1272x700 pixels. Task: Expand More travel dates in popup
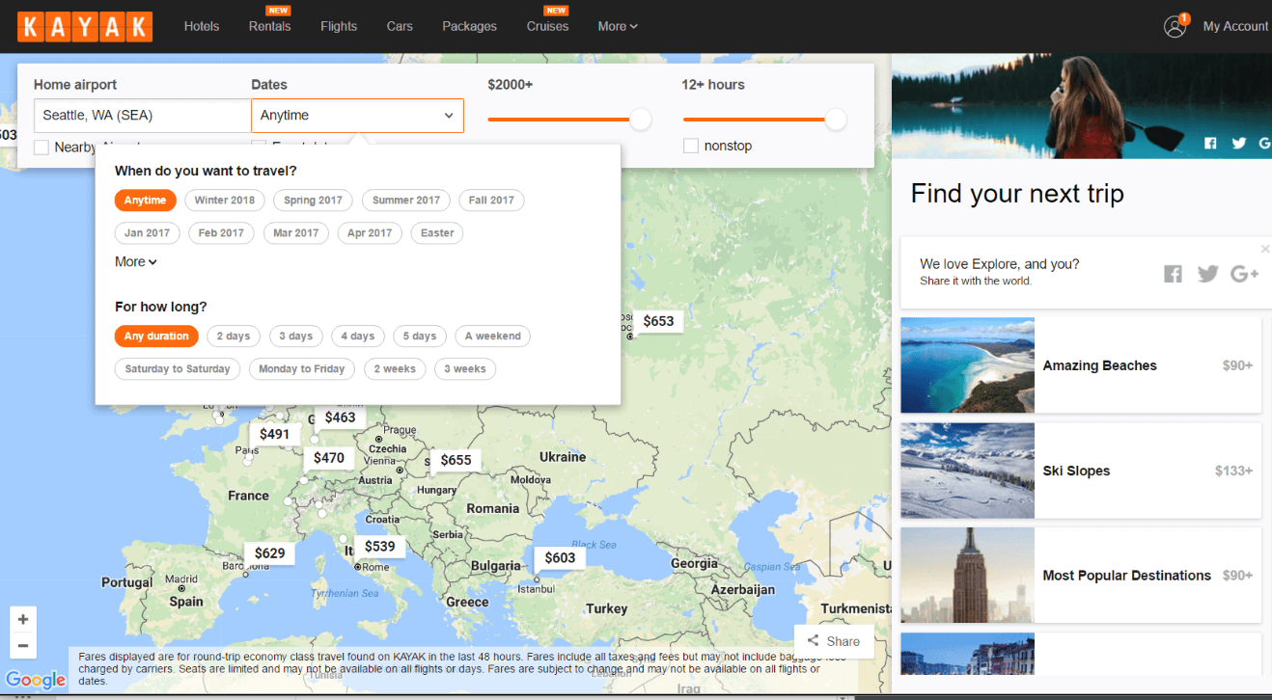point(135,261)
